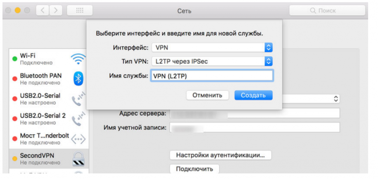Click the Имя службы text field
The height and width of the screenshot is (179, 378).
click(x=212, y=76)
